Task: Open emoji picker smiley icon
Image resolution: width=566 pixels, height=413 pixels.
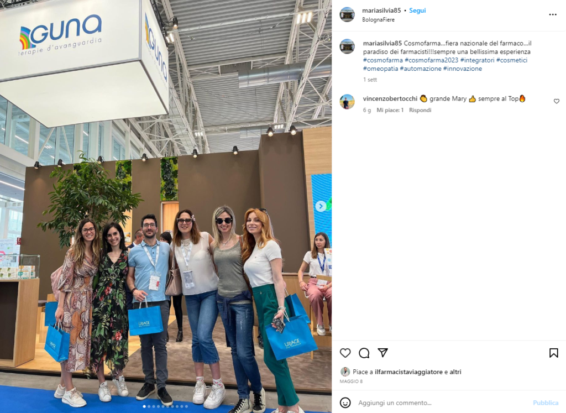Action: 345,402
